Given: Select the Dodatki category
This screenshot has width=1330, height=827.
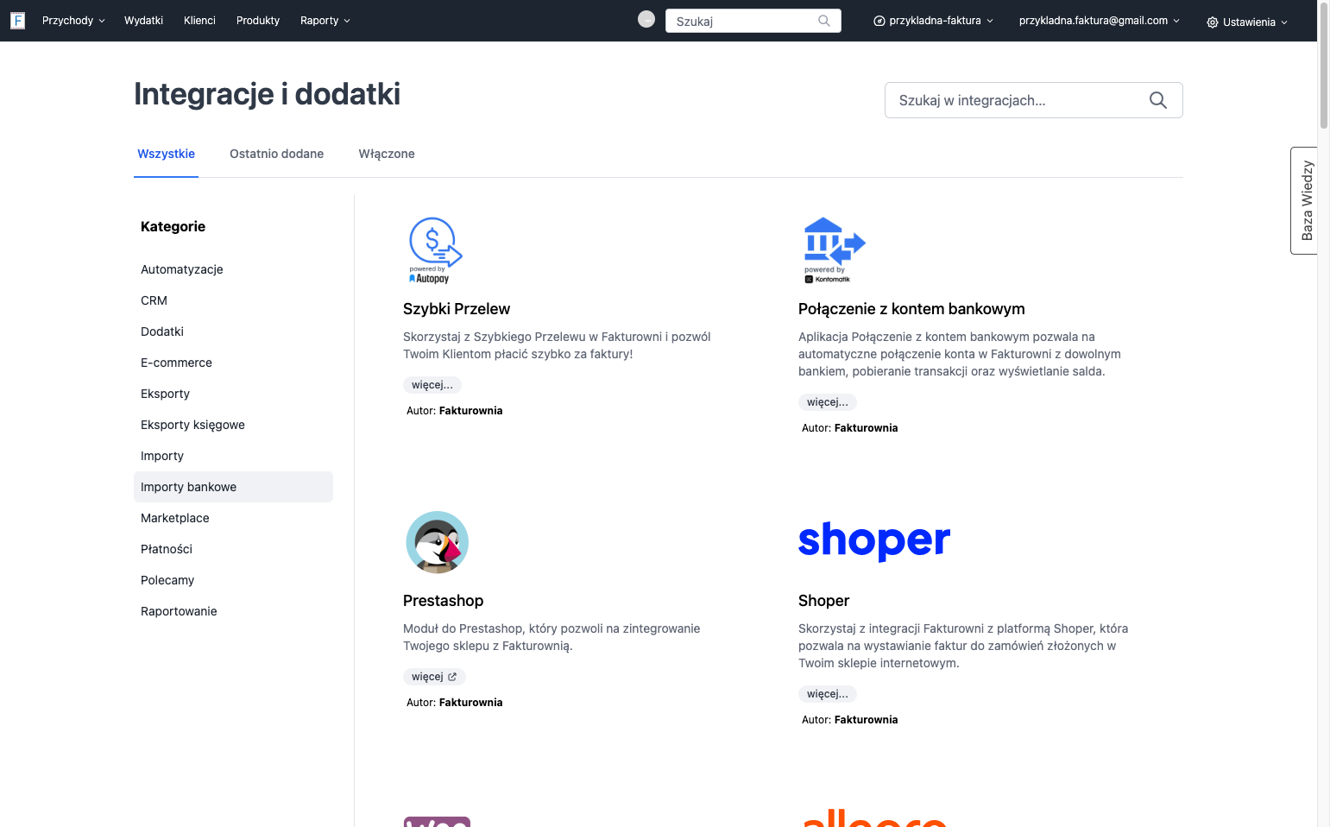Looking at the screenshot, I should click(233, 331).
